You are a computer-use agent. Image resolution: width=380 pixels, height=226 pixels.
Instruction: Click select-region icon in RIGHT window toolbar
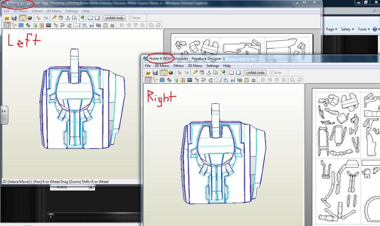tap(219, 80)
